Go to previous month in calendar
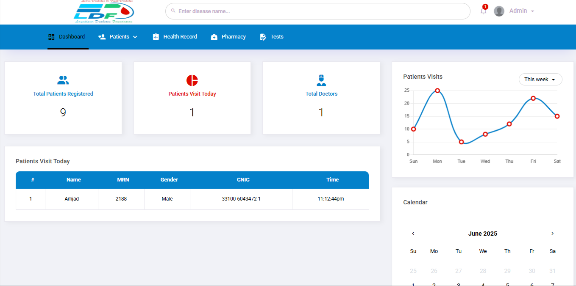The width and height of the screenshot is (576, 286). (413, 234)
